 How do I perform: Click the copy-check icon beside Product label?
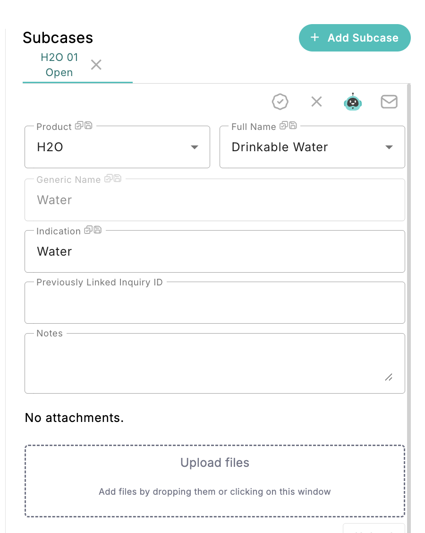coord(79,126)
